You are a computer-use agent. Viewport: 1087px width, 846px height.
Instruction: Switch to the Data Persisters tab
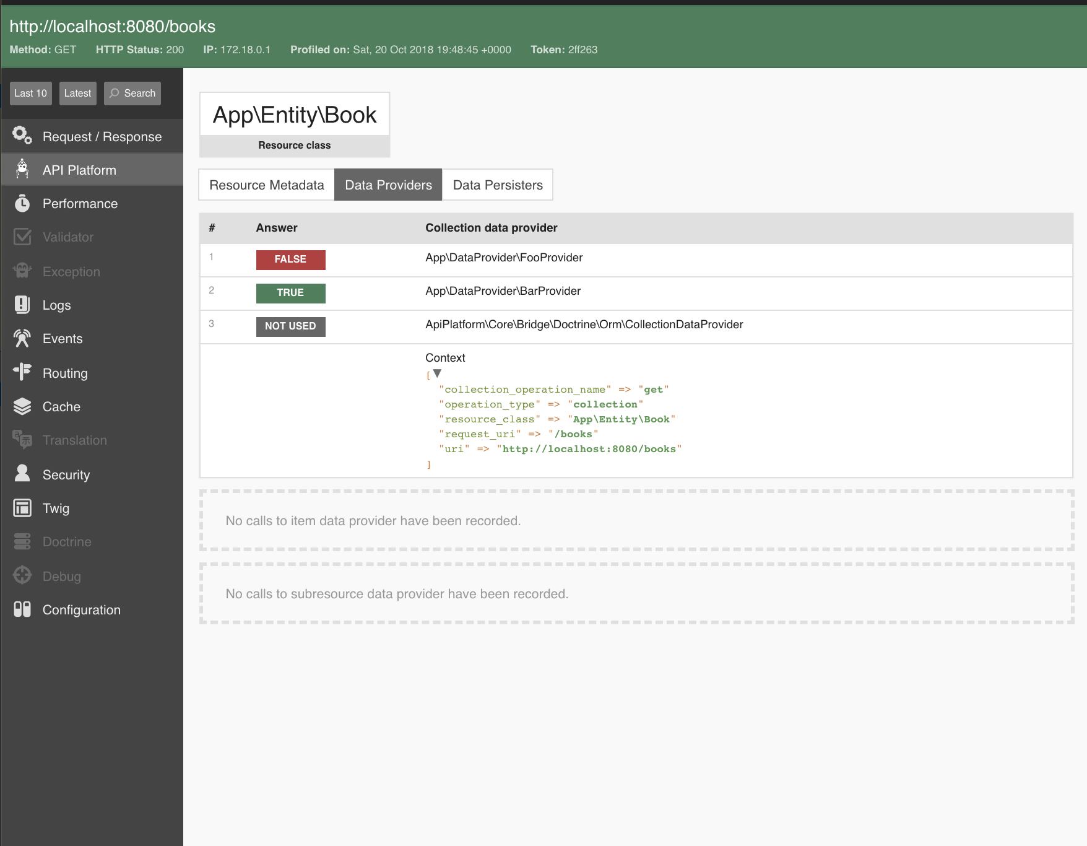(x=498, y=185)
